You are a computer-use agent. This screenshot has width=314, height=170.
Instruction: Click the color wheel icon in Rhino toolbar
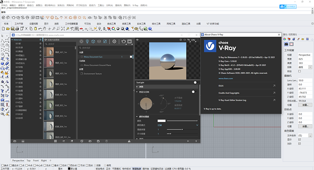pos(113,29)
